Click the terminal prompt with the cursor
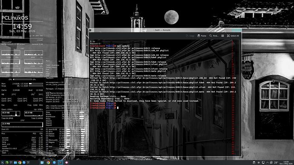The width and height of the screenshot is (294, 165). point(104,108)
